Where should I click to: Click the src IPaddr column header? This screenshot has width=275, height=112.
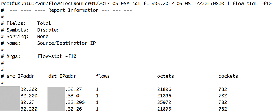21,76
